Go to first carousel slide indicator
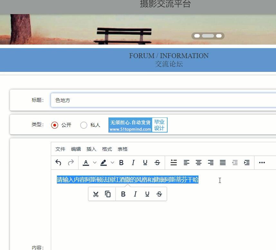276x250 pixels. click(197, 36)
